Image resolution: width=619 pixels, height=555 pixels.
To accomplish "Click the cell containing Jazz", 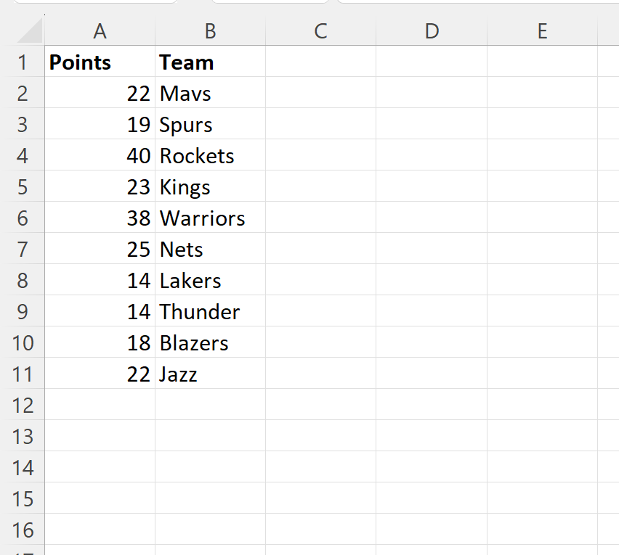I will tap(210, 374).
